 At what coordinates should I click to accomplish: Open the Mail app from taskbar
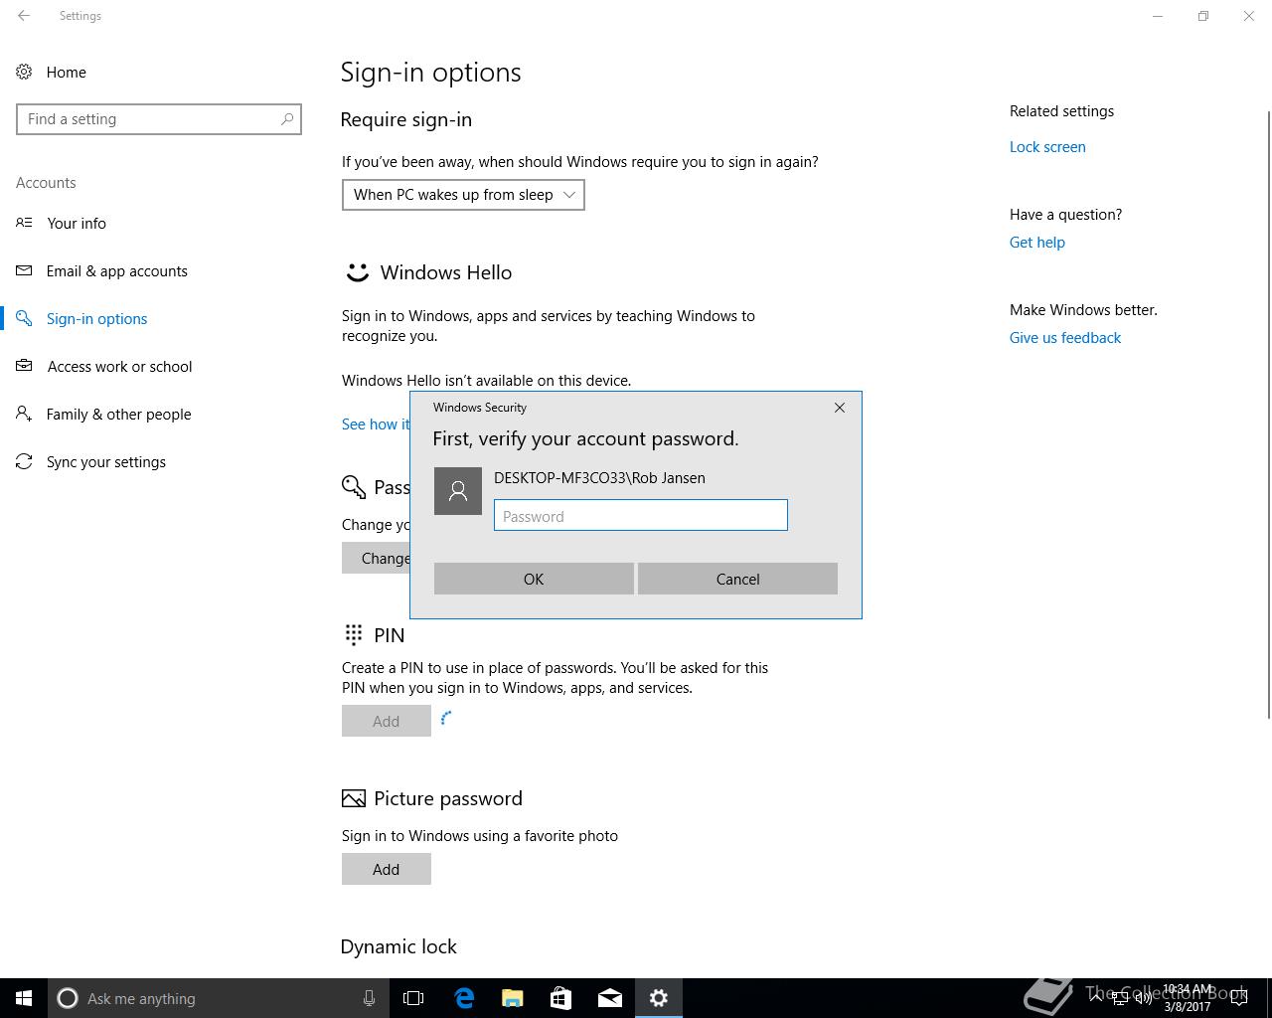pyautogui.click(x=610, y=998)
